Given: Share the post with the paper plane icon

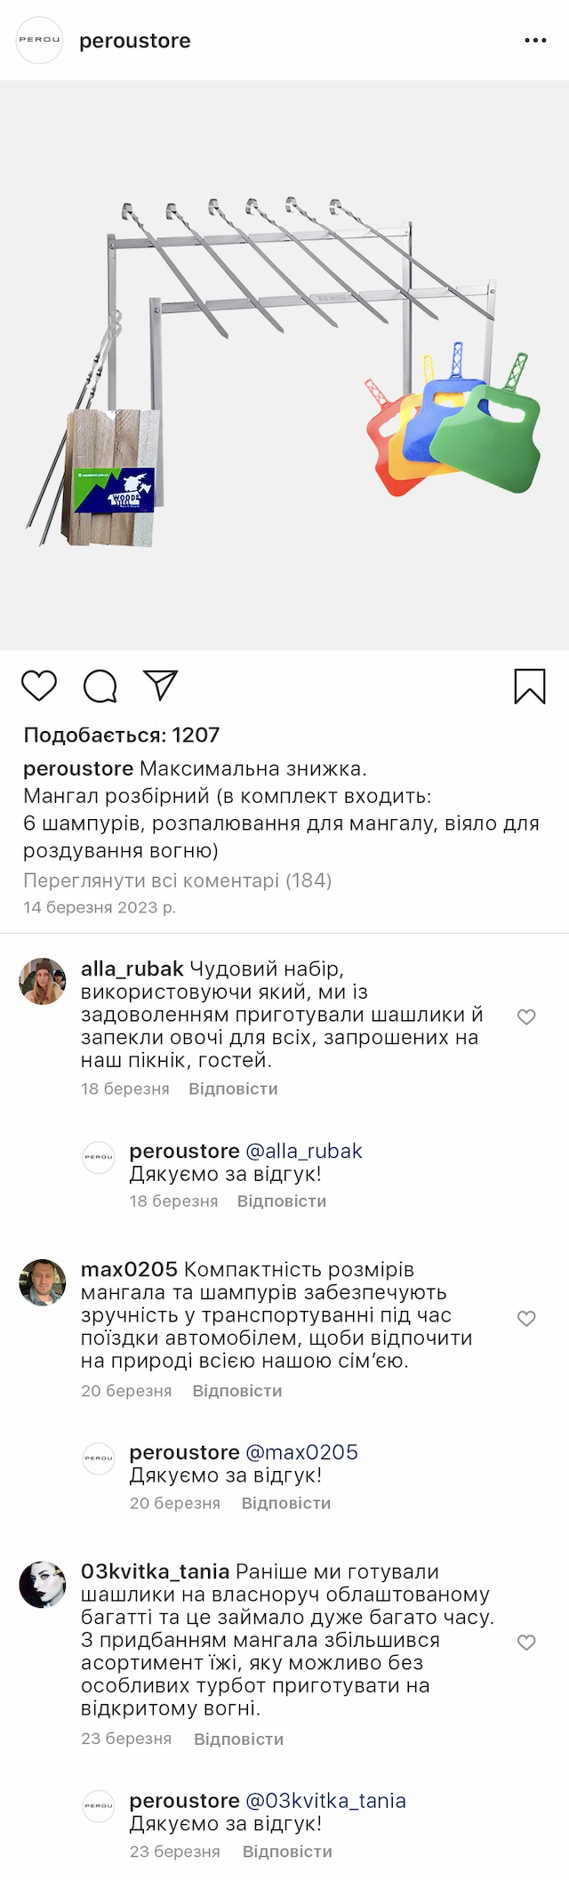Looking at the screenshot, I should pyautogui.click(x=161, y=686).
